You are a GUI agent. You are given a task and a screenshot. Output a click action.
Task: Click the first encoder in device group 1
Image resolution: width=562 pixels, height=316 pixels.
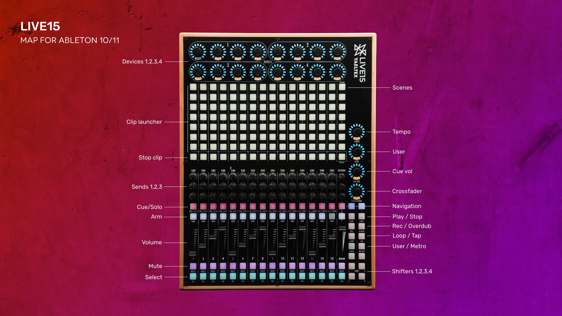tap(198, 52)
